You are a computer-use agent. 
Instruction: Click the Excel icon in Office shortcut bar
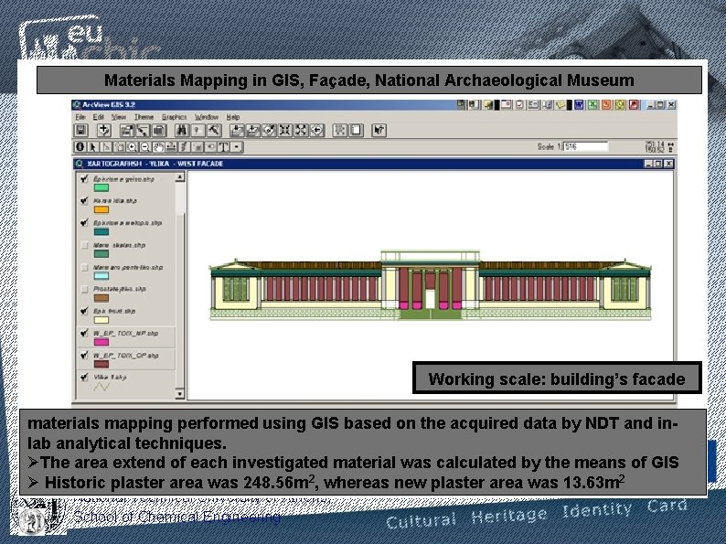(x=593, y=105)
